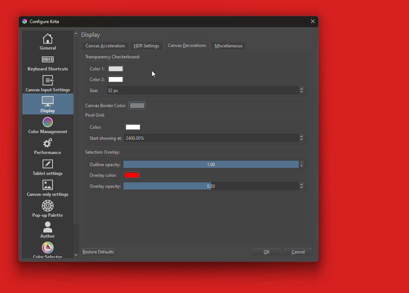The height and width of the screenshot is (293, 409).
Task: Close the Configure Krita dialog
Action: coord(313,21)
